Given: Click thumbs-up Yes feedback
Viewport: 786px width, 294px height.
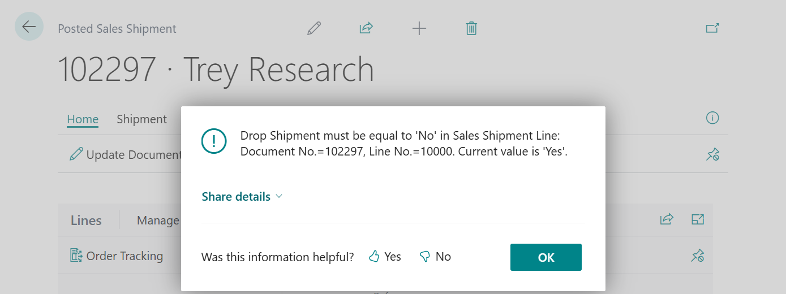Looking at the screenshot, I should pos(385,257).
